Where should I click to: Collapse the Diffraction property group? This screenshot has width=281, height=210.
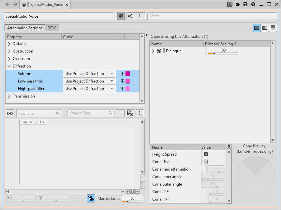click(x=9, y=66)
